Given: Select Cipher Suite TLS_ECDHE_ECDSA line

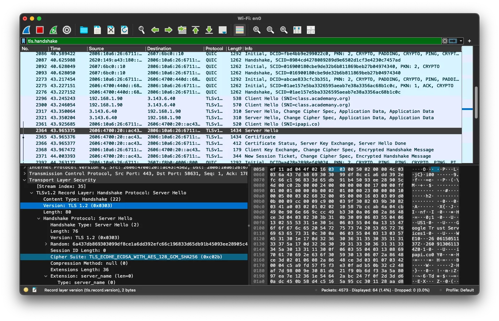Looking at the screenshot, I should pos(134,257).
